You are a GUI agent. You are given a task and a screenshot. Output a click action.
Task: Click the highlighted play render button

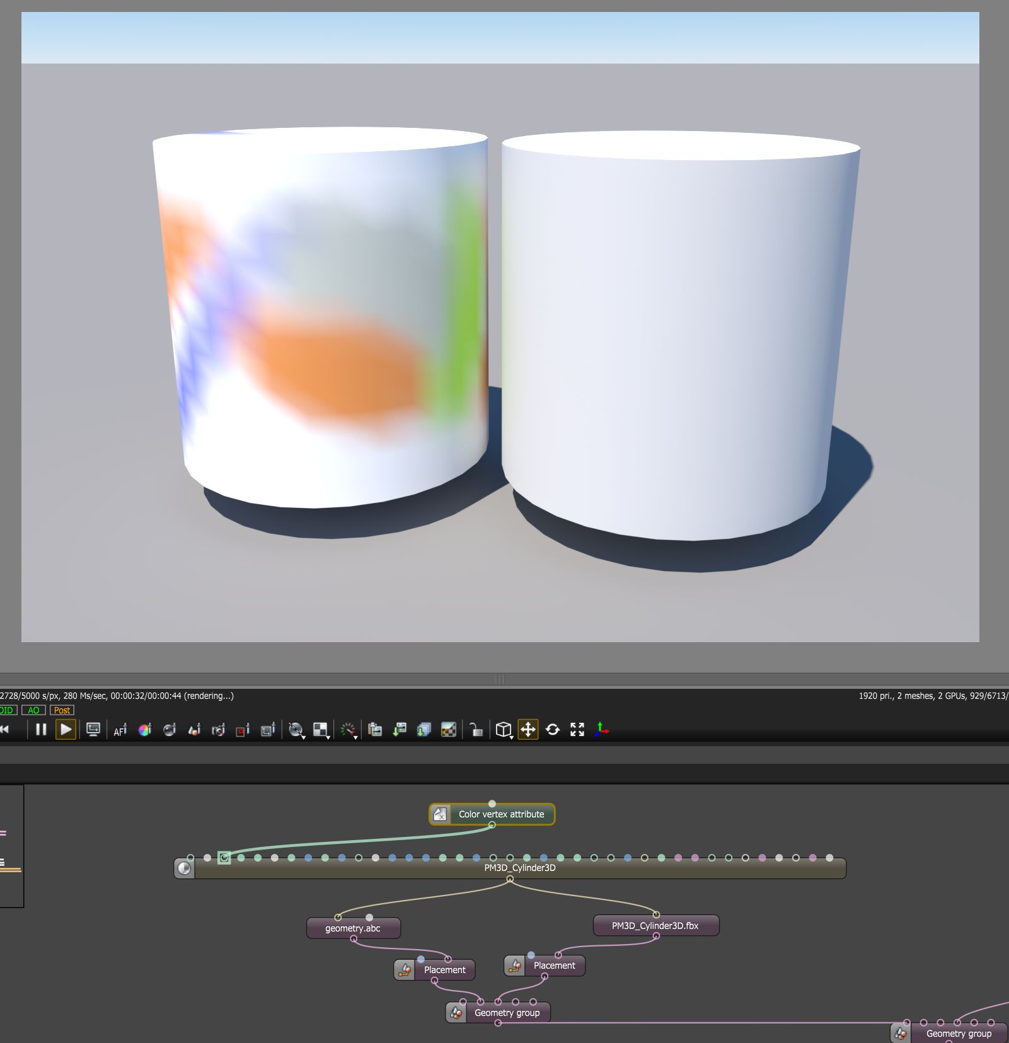[x=66, y=730]
